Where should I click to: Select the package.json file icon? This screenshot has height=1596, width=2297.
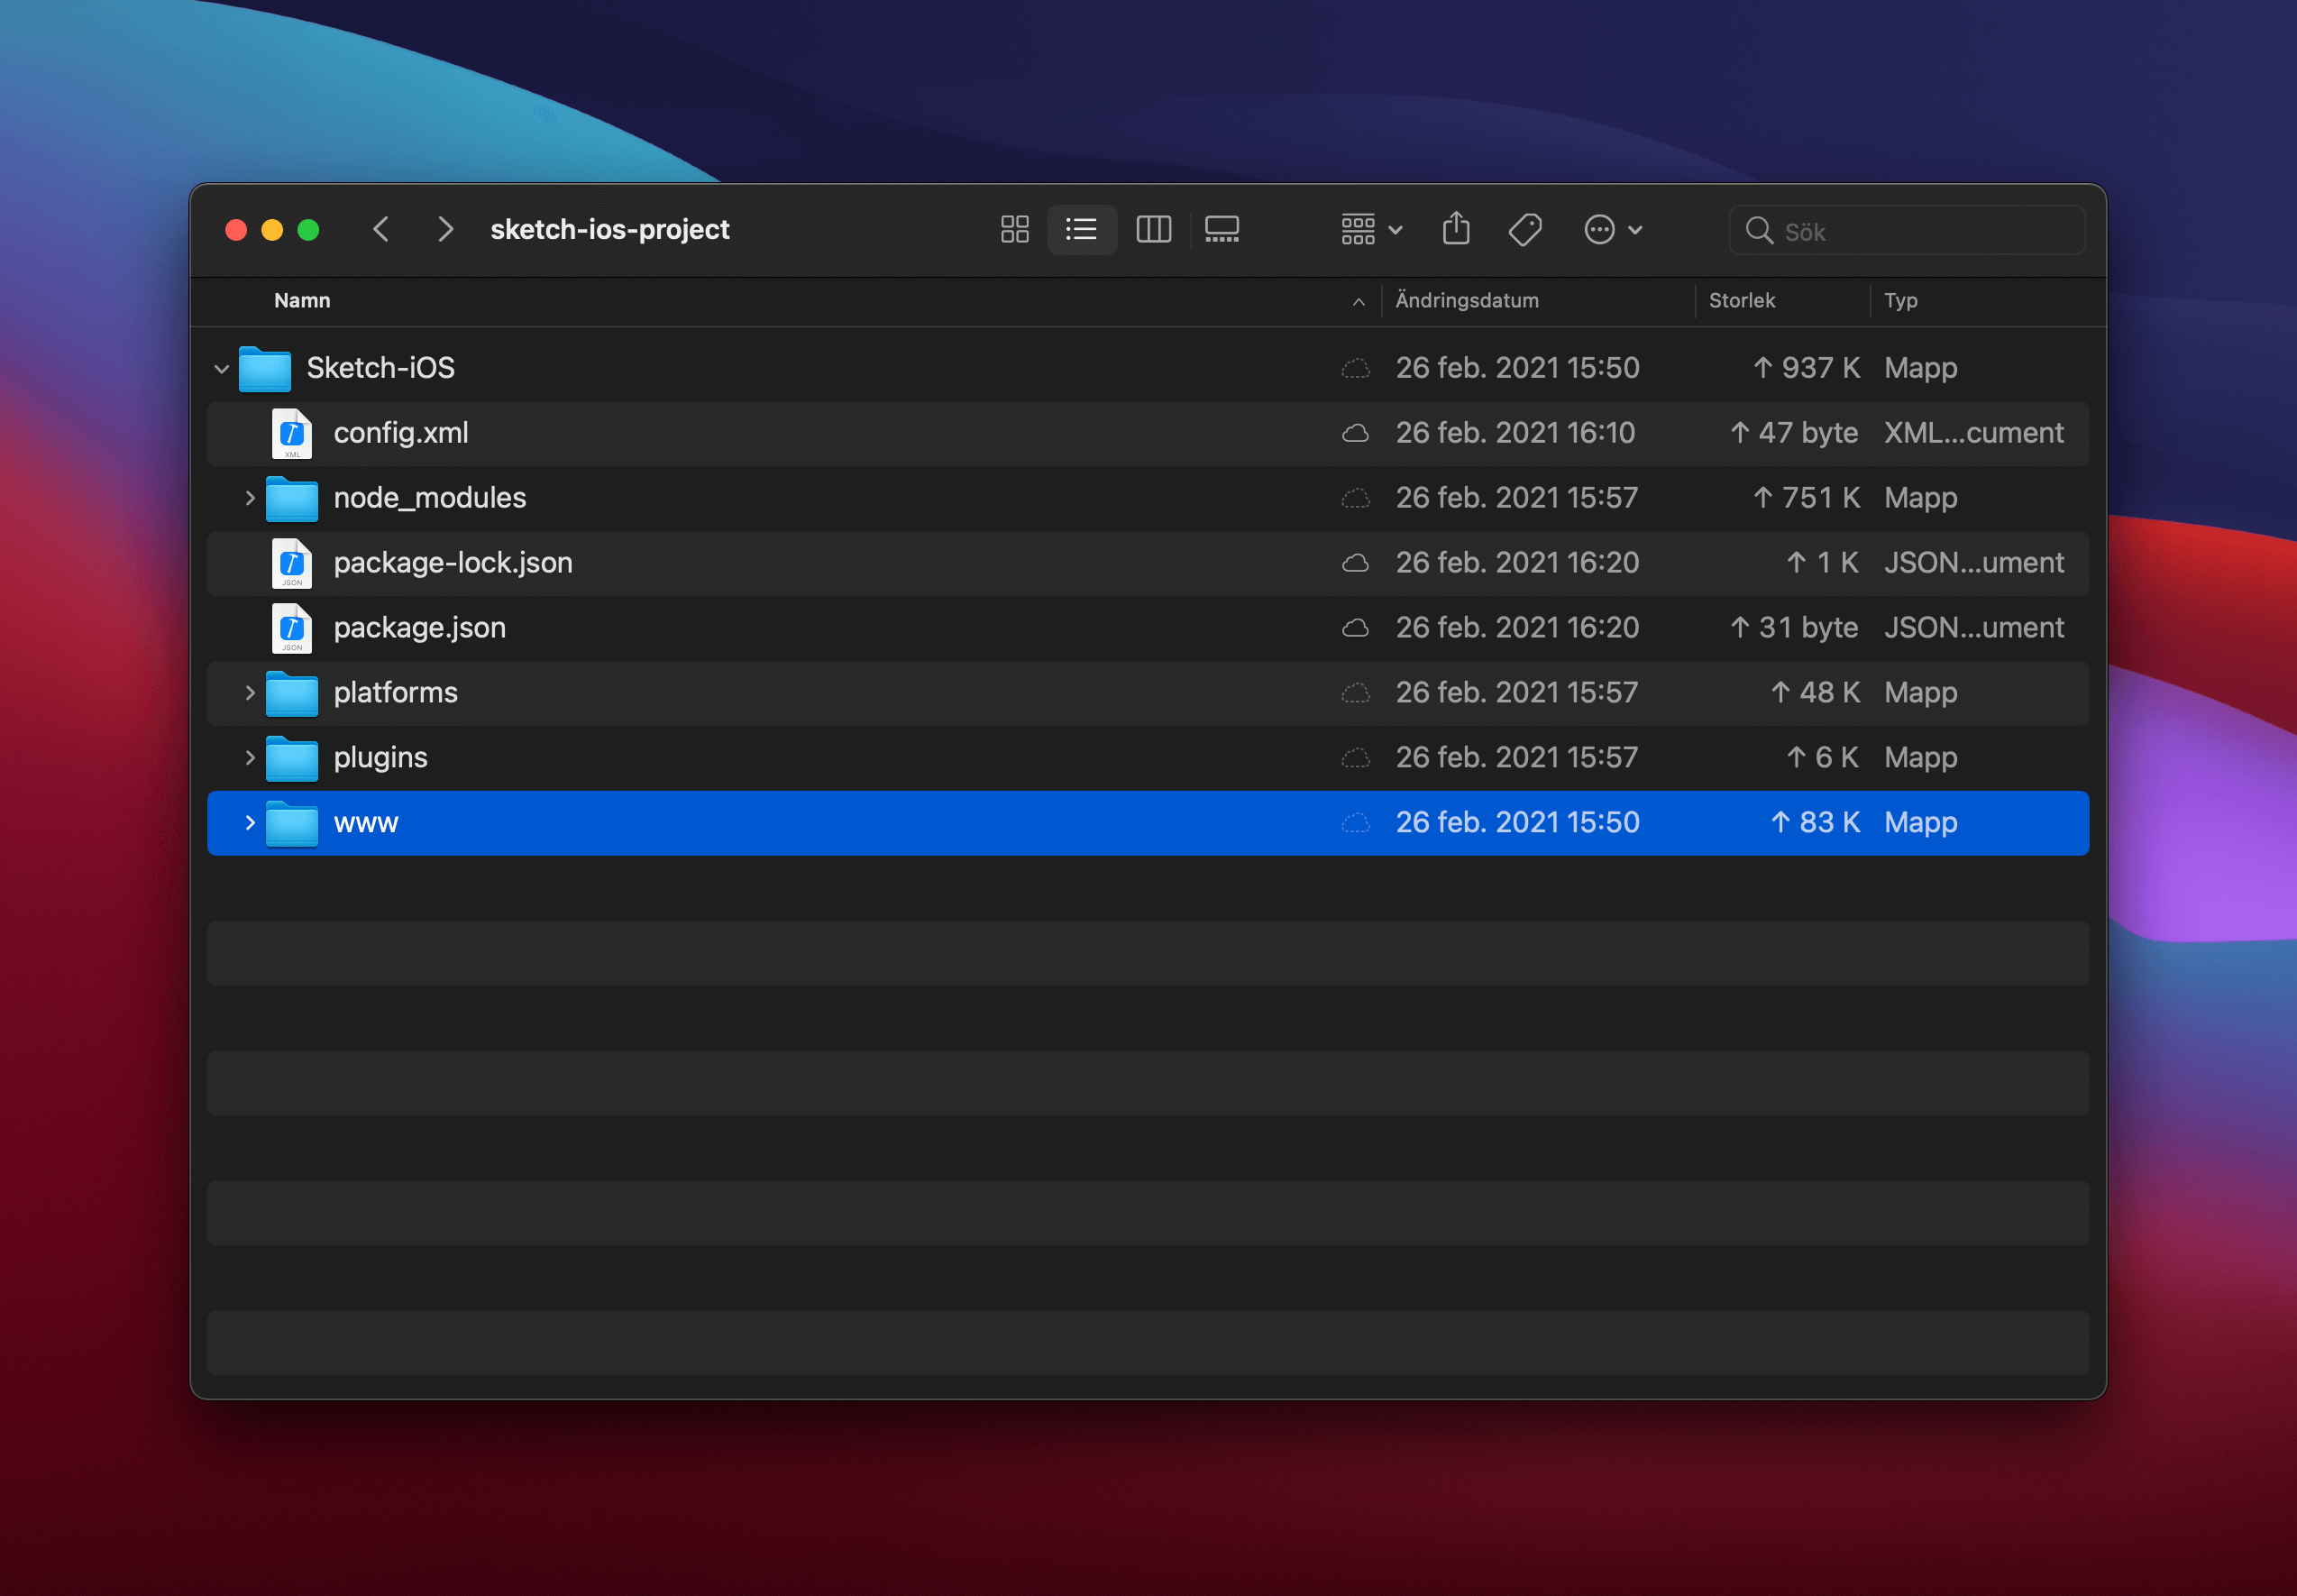292,628
